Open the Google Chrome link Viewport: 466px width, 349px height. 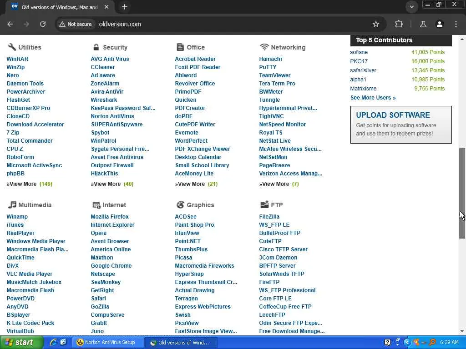[x=111, y=266]
